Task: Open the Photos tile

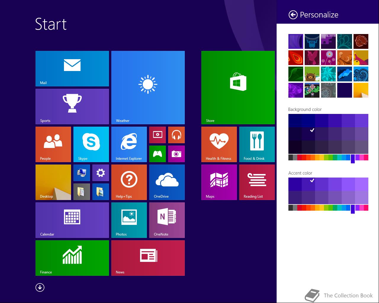Action: coord(129,220)
